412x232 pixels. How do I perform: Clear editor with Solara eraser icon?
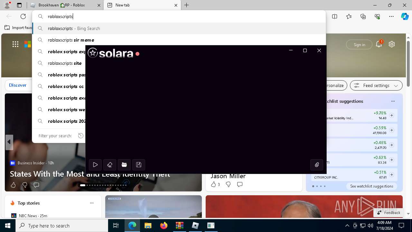[x=110, y=165]
